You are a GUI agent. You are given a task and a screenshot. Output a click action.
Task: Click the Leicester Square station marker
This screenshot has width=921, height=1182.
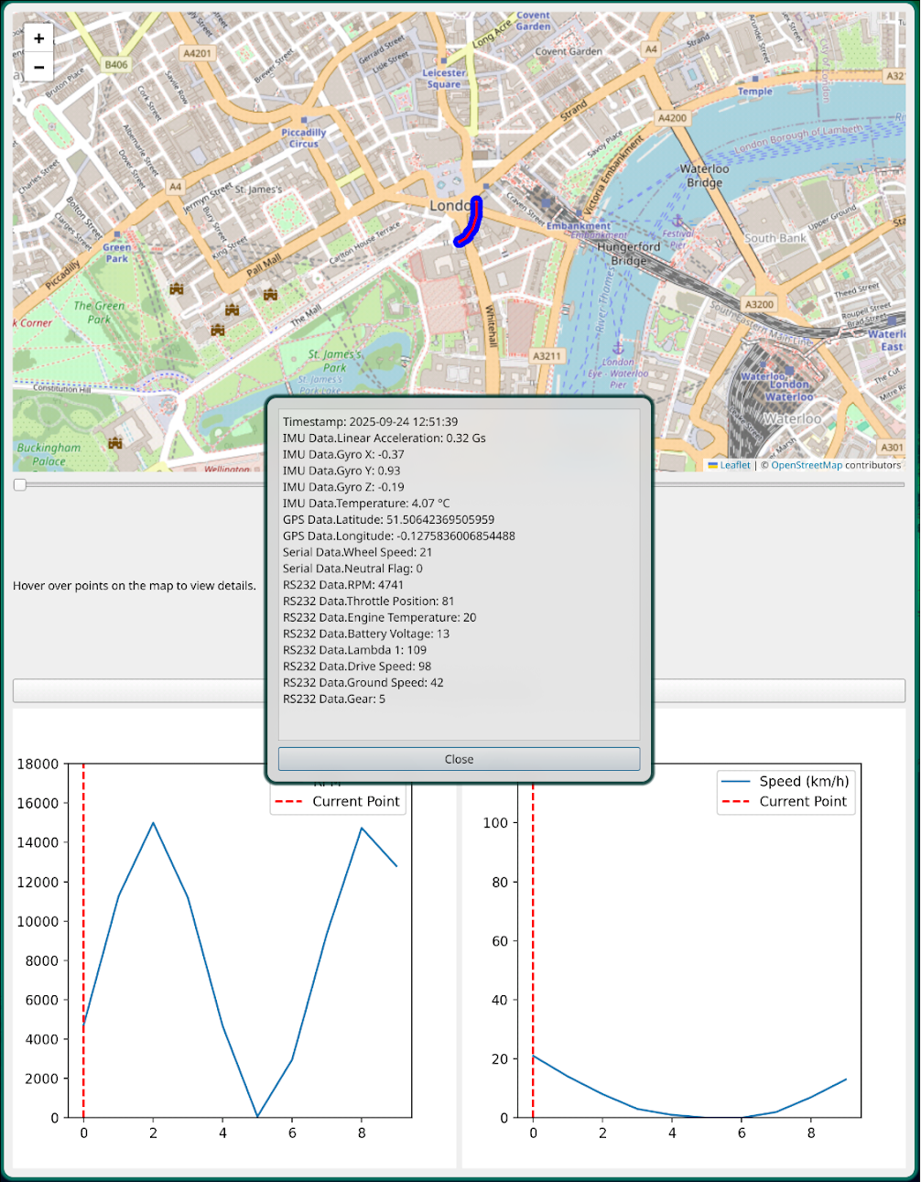[x=444, y=61]
